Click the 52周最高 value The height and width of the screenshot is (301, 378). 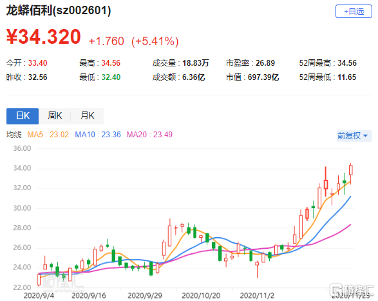[347, 63]
